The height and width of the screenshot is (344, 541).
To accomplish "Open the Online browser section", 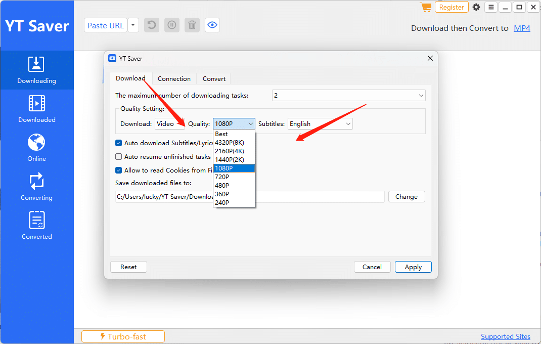I will (x=36, y=148).
